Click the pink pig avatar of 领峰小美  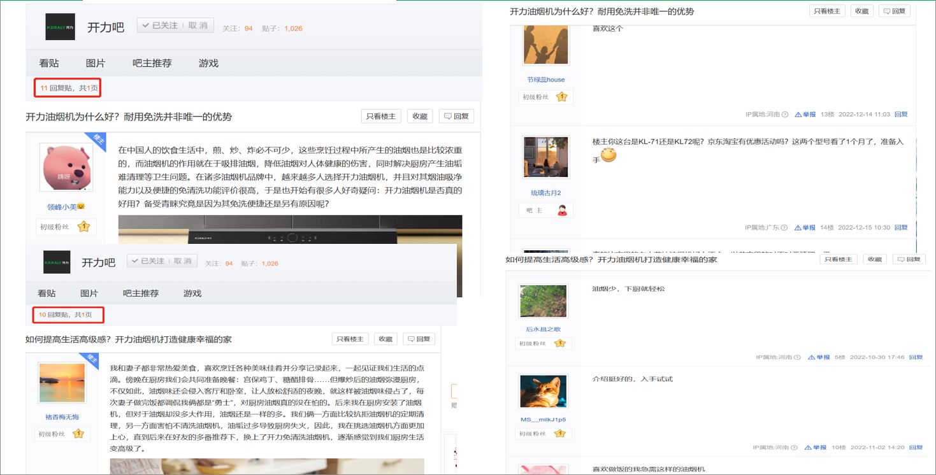pyautogui.click(x=62, y=167)
